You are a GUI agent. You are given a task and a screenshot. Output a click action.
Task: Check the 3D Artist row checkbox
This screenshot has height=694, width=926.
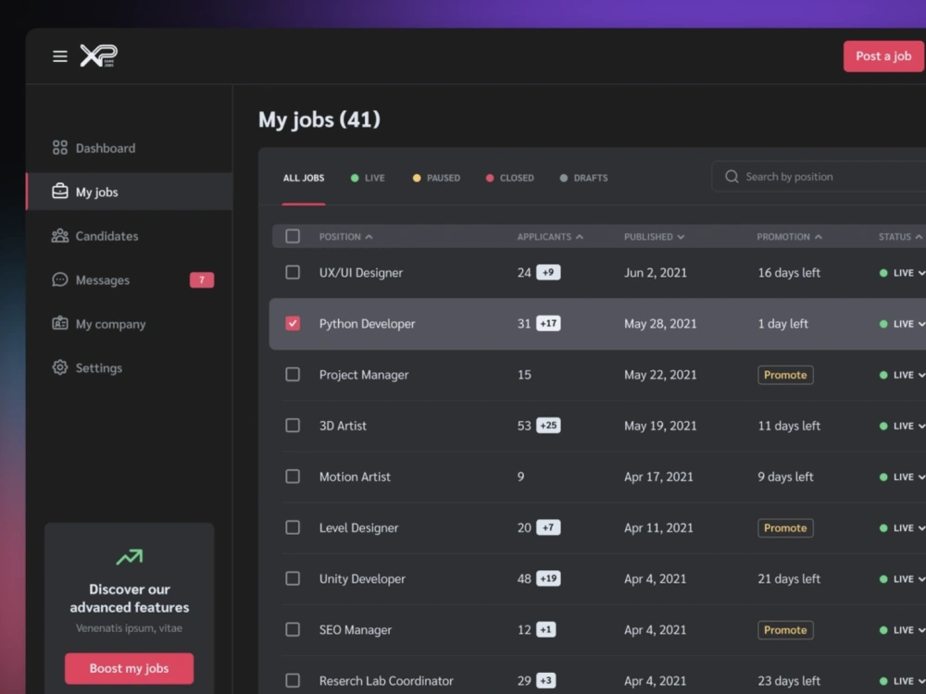point(293,426)
